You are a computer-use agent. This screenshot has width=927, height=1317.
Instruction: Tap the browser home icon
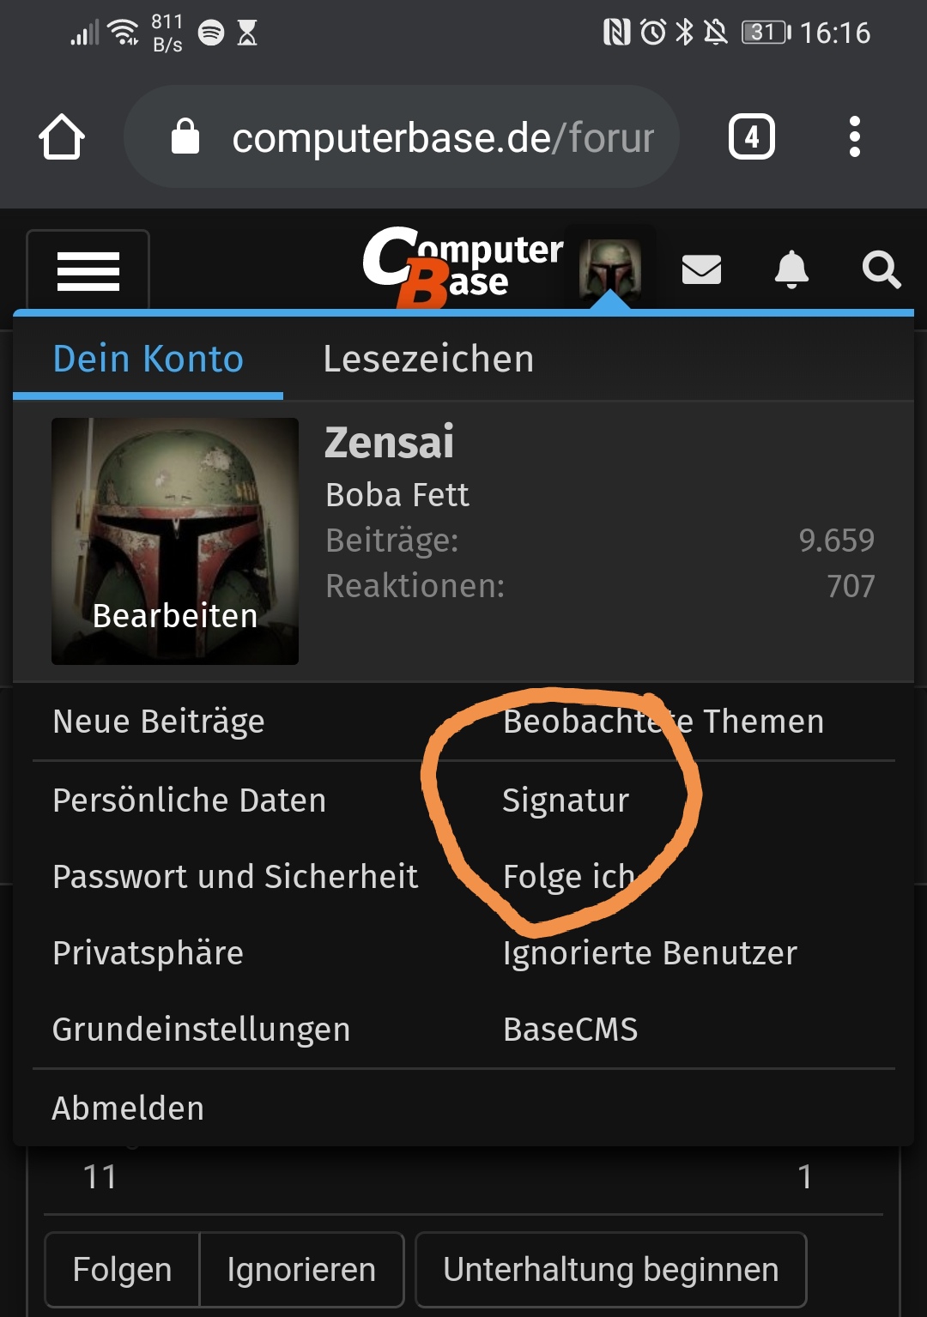pyautogui.click(x=62, y=136)
